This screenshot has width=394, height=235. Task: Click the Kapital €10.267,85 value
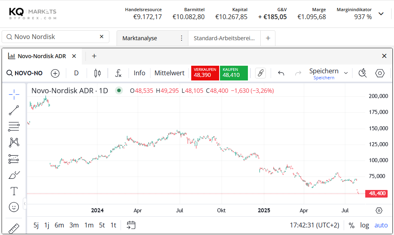coord(232,17)
